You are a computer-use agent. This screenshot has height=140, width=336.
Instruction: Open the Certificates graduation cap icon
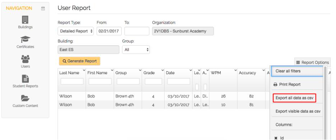click(25, 39)
